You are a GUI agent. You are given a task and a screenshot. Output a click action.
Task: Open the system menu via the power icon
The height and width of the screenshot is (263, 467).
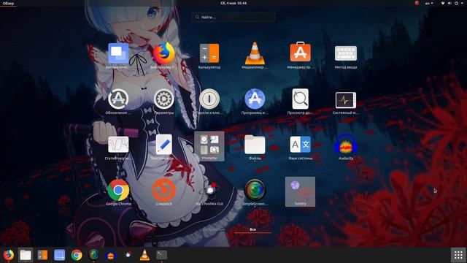(x=457, y=3)
